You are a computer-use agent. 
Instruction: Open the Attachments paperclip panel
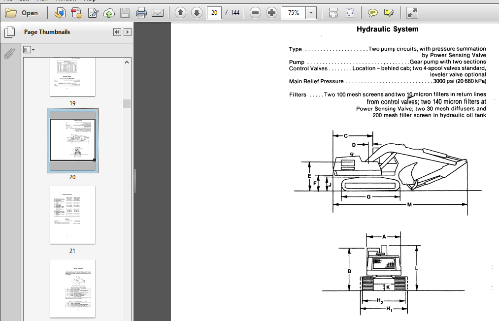[x=9, y=54]
